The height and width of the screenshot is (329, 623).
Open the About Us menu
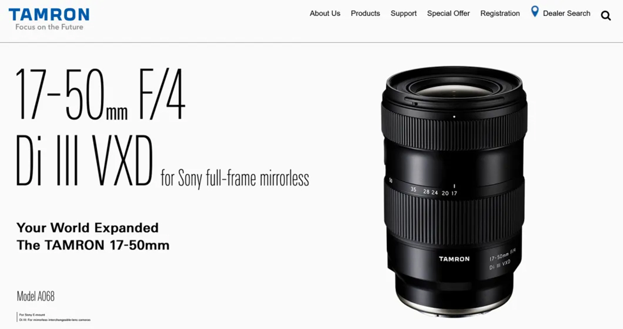(325, 13)
